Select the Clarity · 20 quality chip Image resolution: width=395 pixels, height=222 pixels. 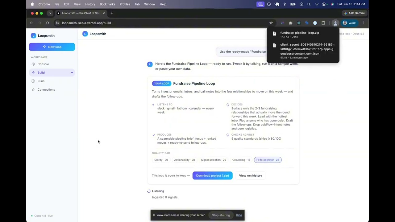pyautogui.click(x=161, y=160)
